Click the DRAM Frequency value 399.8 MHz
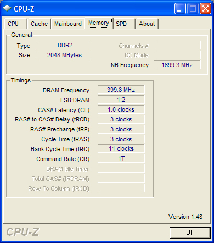Image resolution: width=214 pixels, height=243 pixels. click(x=121, y=90)
